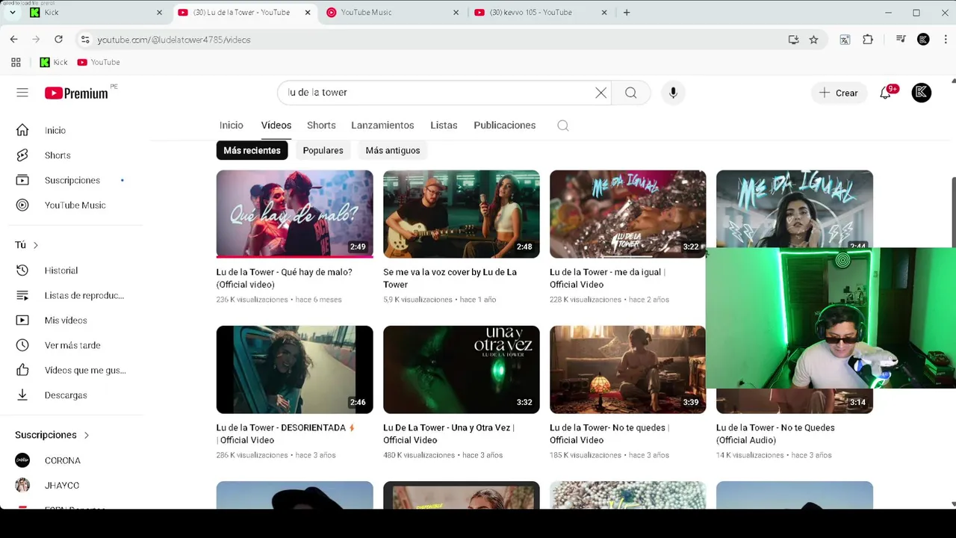
Task: Switch to the Publicaciones channel tab
Action: (x=505, y=125)
